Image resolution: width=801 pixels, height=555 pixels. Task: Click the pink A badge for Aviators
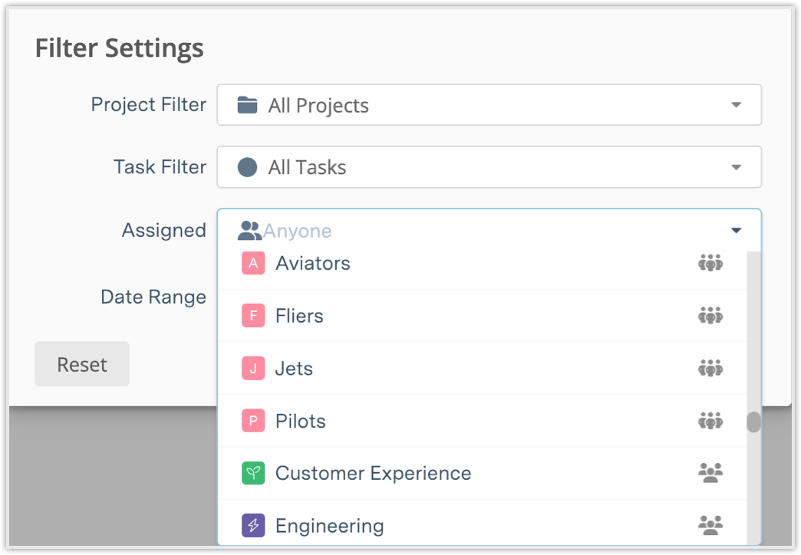tap(253, 264)
